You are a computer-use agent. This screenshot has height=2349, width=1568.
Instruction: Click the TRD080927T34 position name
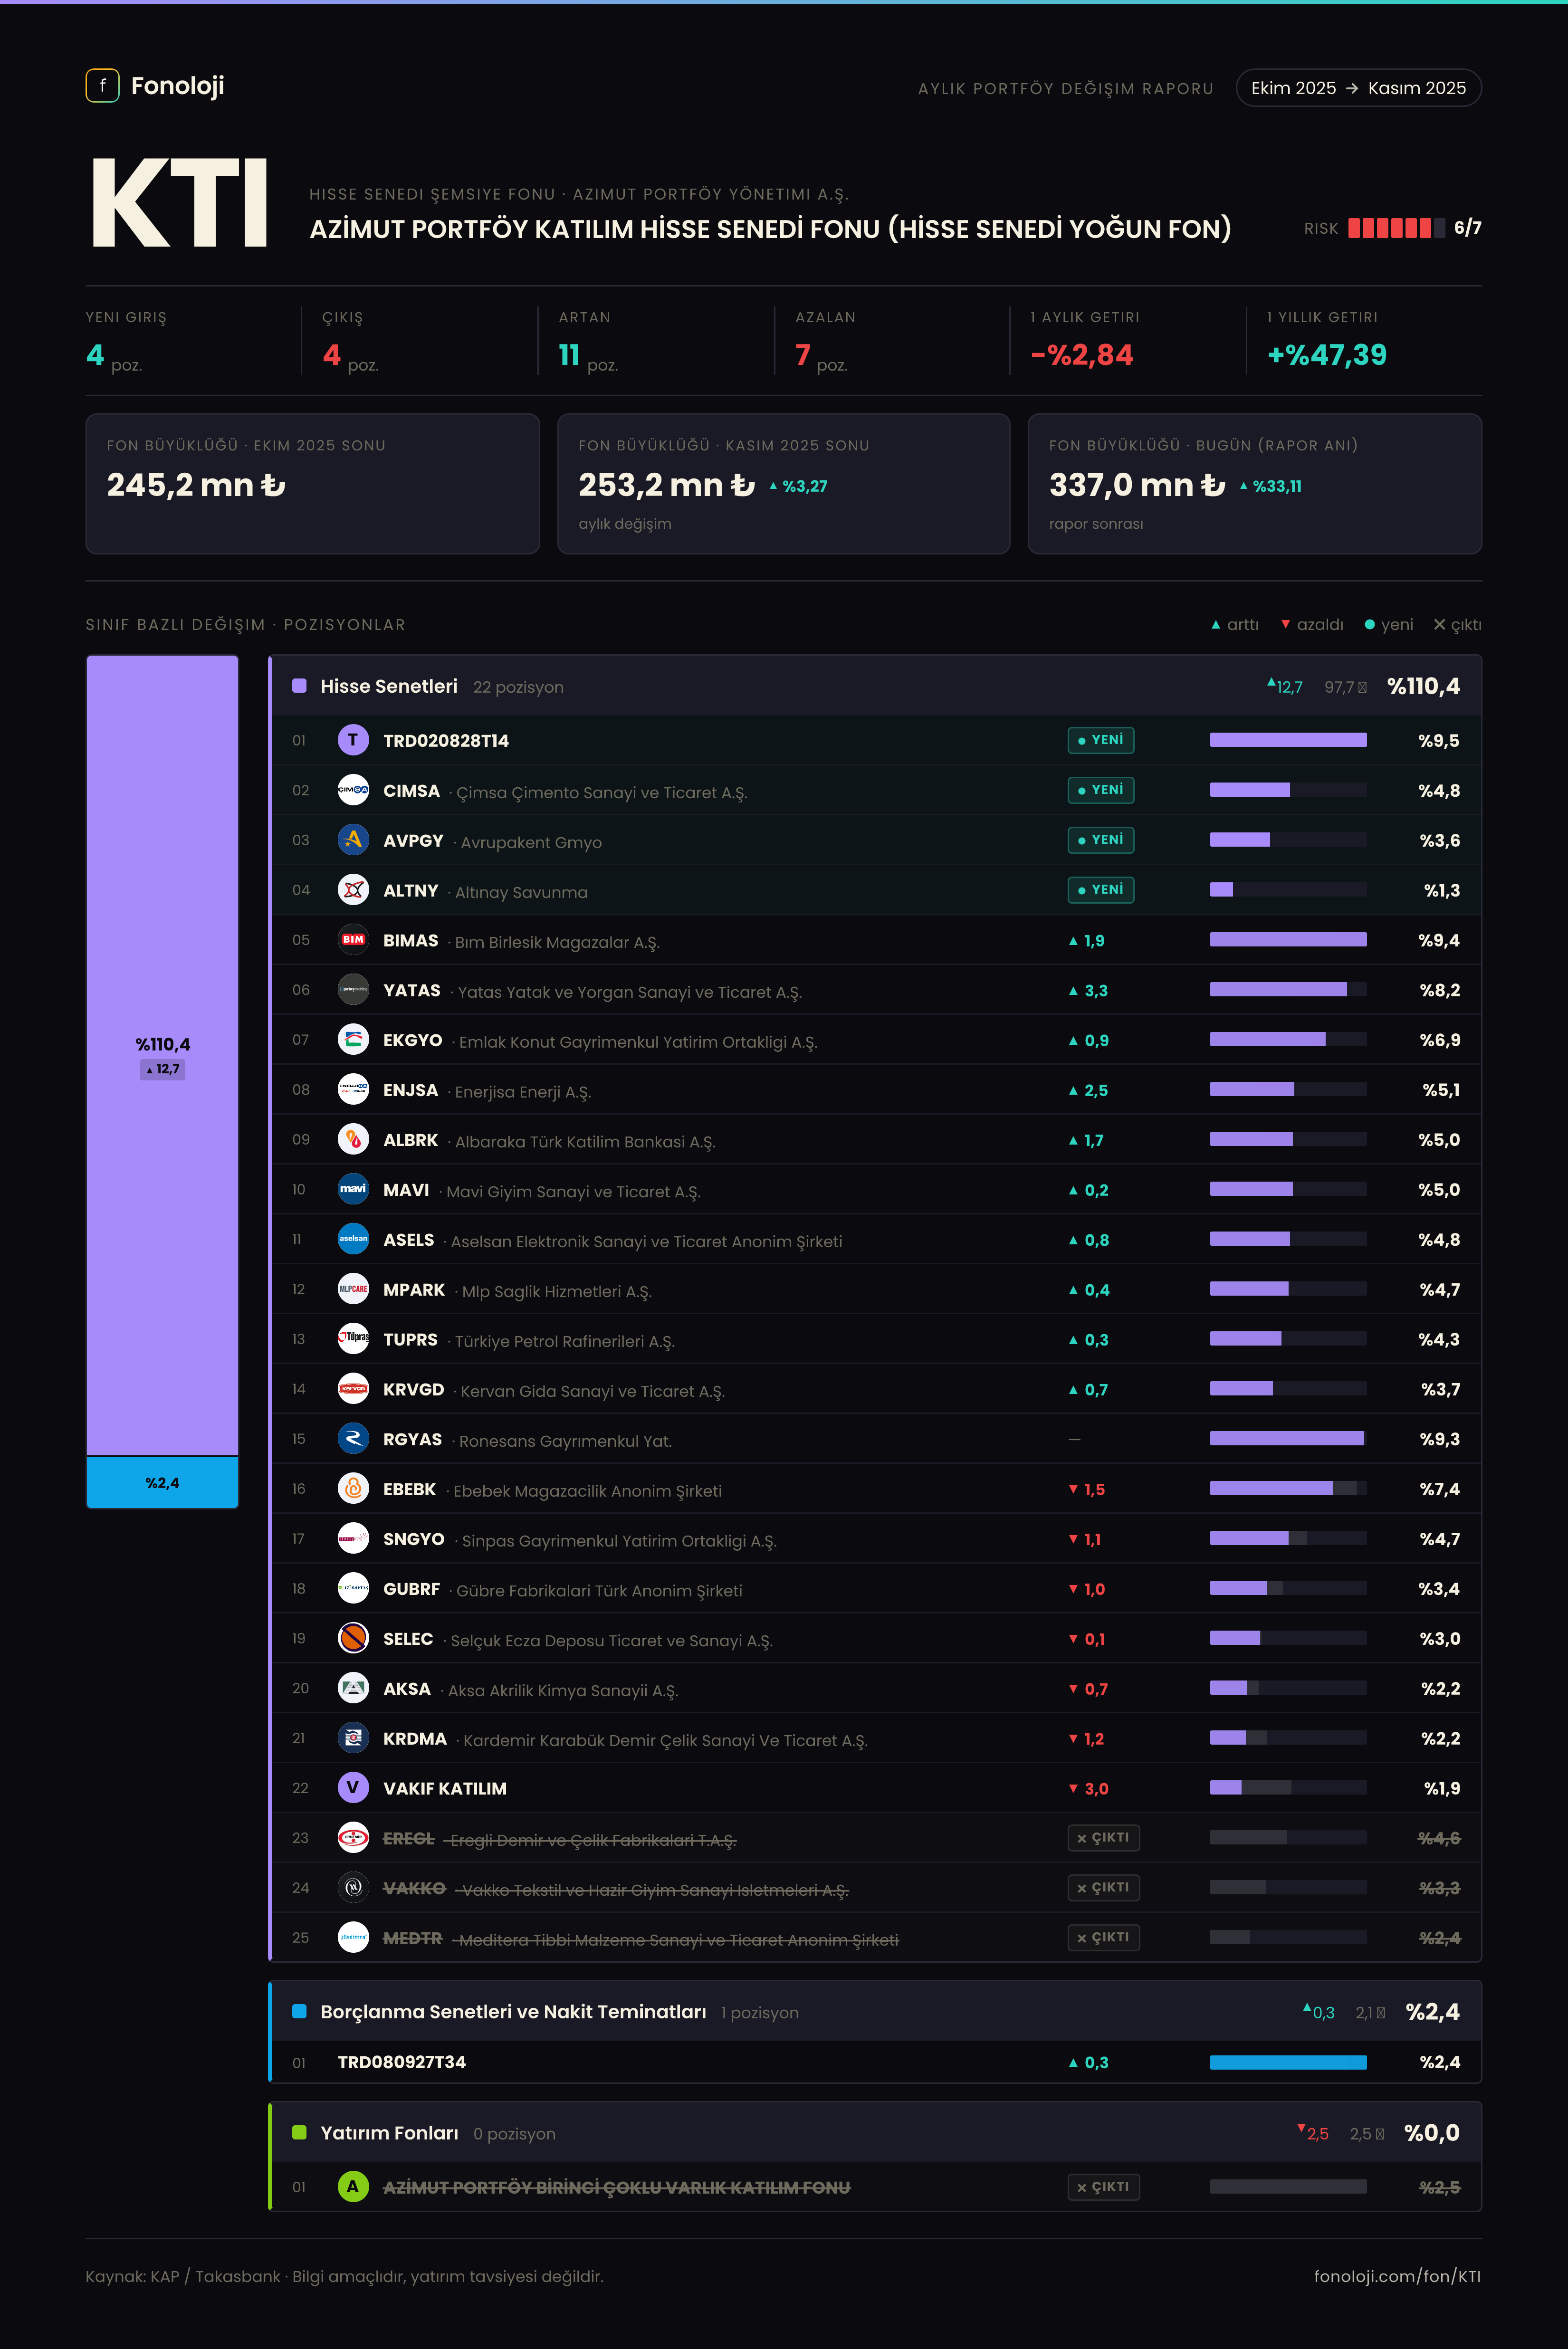click(x=402, y=2062)
